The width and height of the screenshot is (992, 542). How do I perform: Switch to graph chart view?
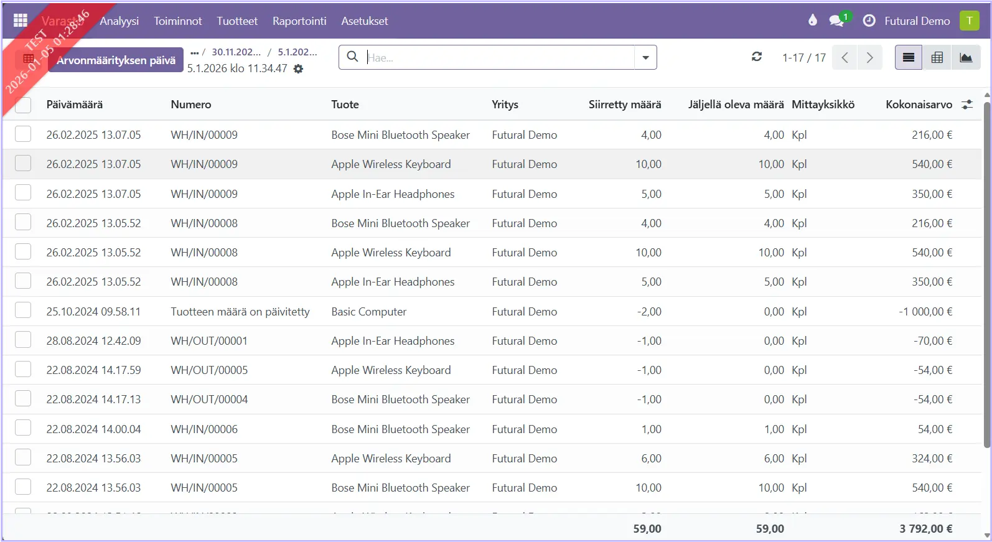966,58
